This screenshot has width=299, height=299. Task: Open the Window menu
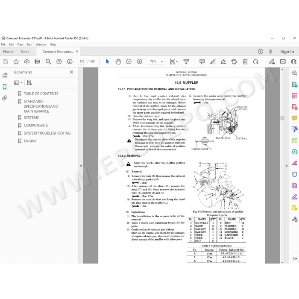point(41,44)
